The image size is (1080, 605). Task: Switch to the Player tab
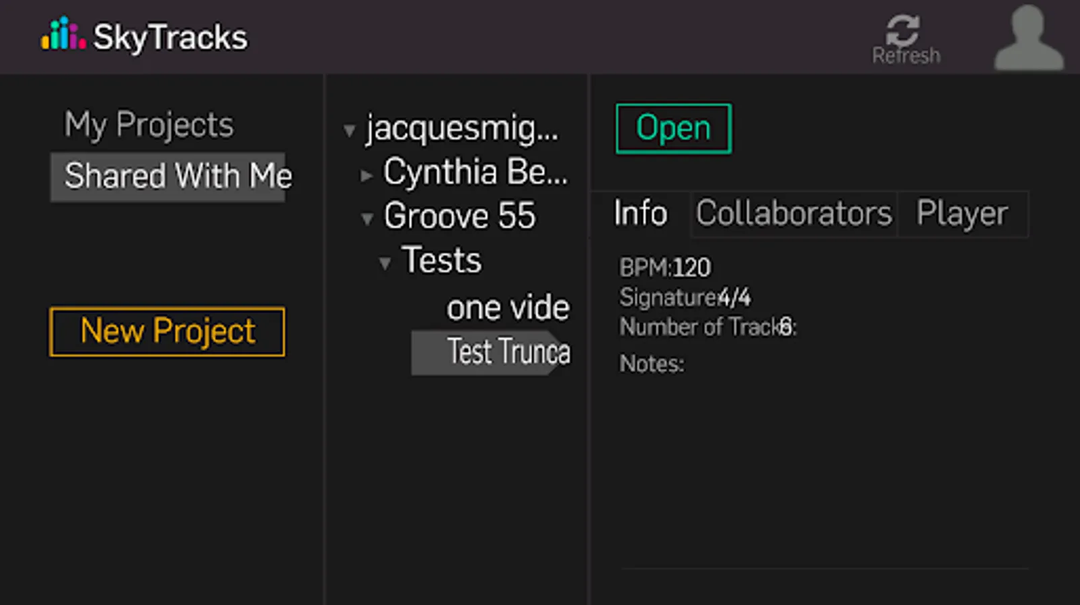pos(962,214)
